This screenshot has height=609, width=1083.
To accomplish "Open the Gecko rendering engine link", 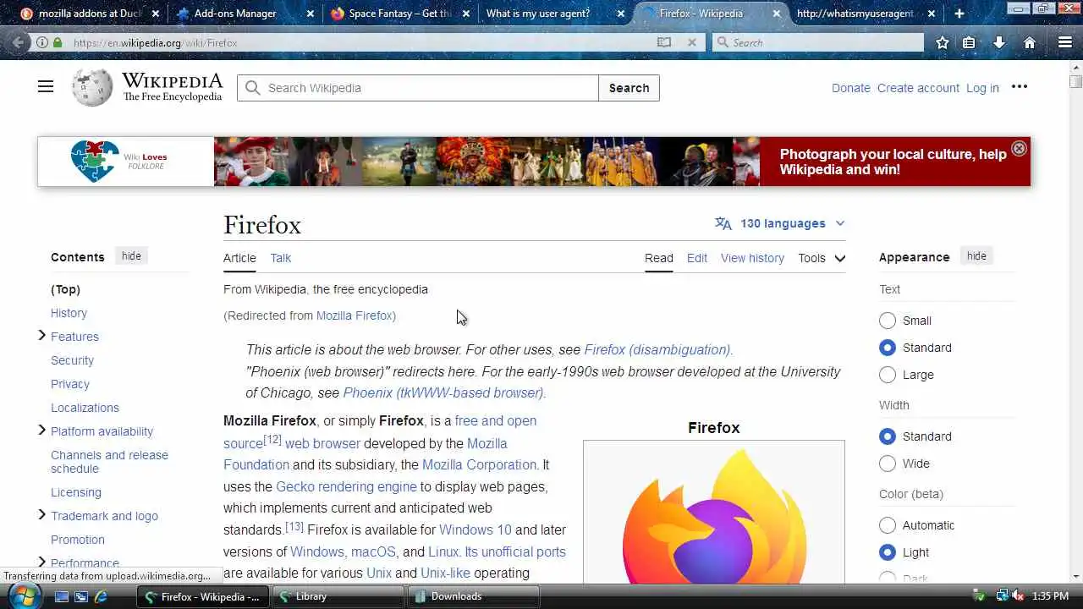I will tap(346, 486).
